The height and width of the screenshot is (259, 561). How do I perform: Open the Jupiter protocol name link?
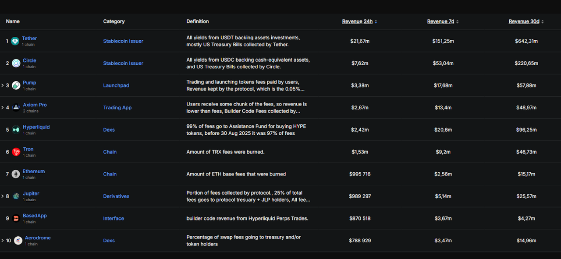(x=31, y=193)
